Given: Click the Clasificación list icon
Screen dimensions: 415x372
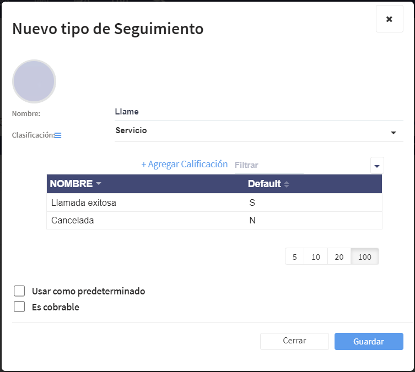Looking at the screenshot, I should coord(58,135).
